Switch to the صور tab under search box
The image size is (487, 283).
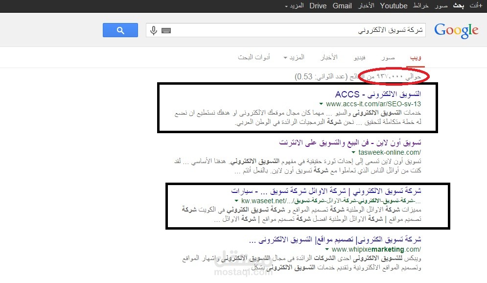coord(388,57)
